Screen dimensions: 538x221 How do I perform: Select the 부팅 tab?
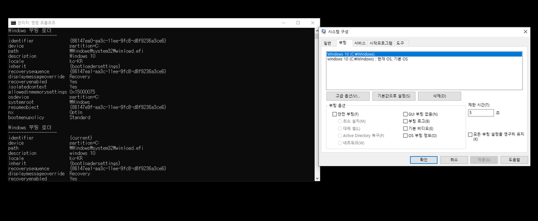[x=342, y=43]
